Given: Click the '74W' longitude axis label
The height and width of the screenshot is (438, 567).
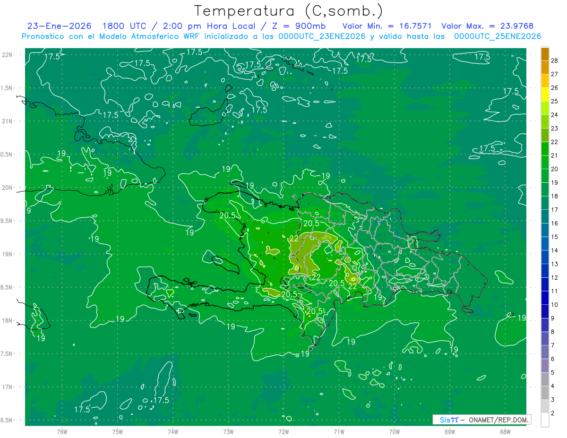Looking at the screenshot, I should coord(173,431).
